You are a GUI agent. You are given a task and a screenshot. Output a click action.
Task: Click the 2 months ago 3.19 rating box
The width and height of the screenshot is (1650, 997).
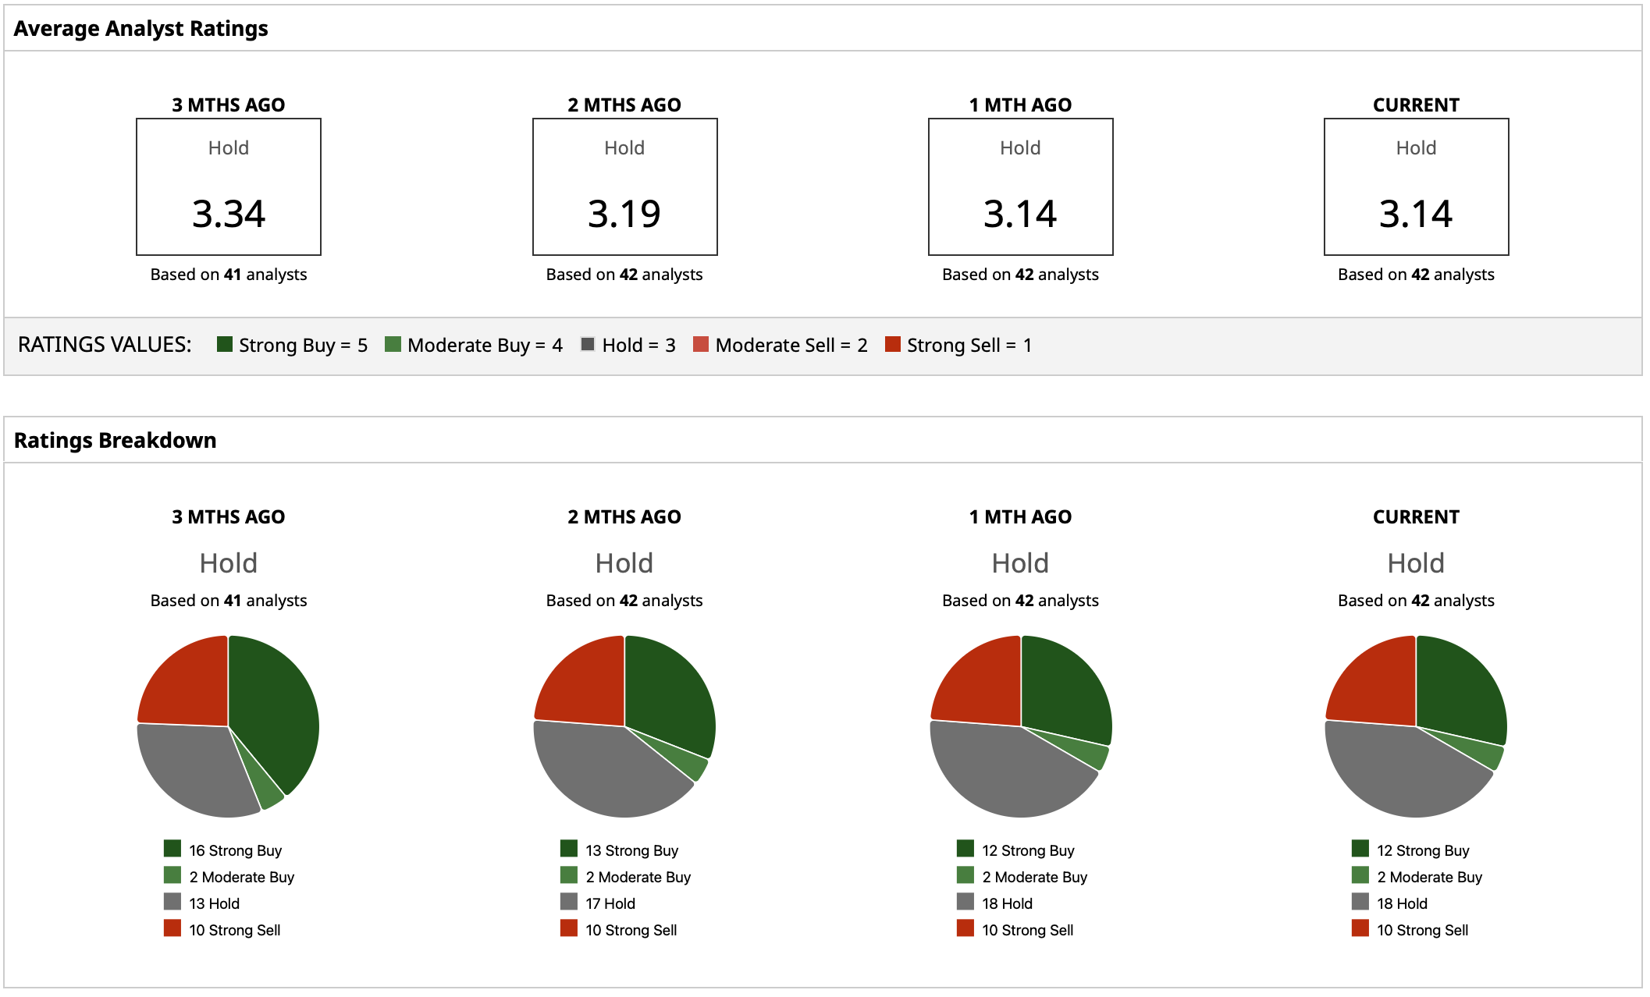click(x=624, y=187)
